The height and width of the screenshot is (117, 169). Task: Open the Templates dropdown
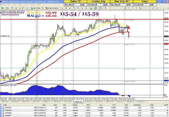click(100, 8)
